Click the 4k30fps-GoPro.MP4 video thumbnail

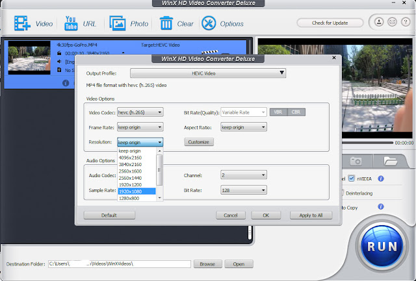tap(29, 58)
